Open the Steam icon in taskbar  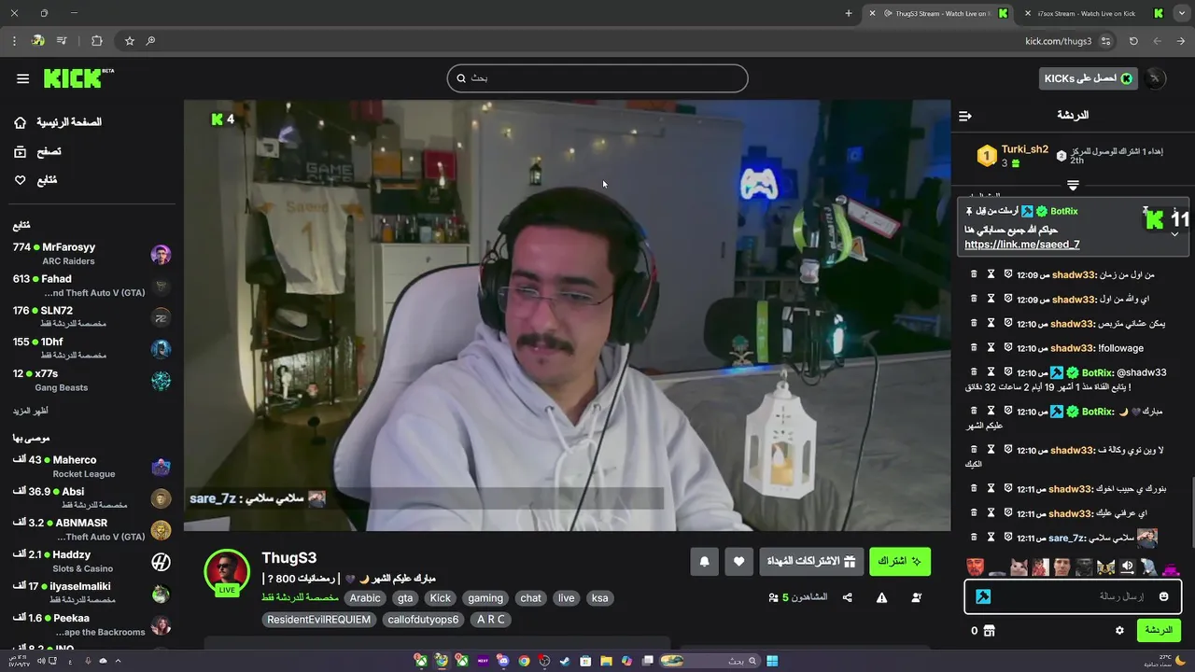pyautogui.click(x=565, y=661)
